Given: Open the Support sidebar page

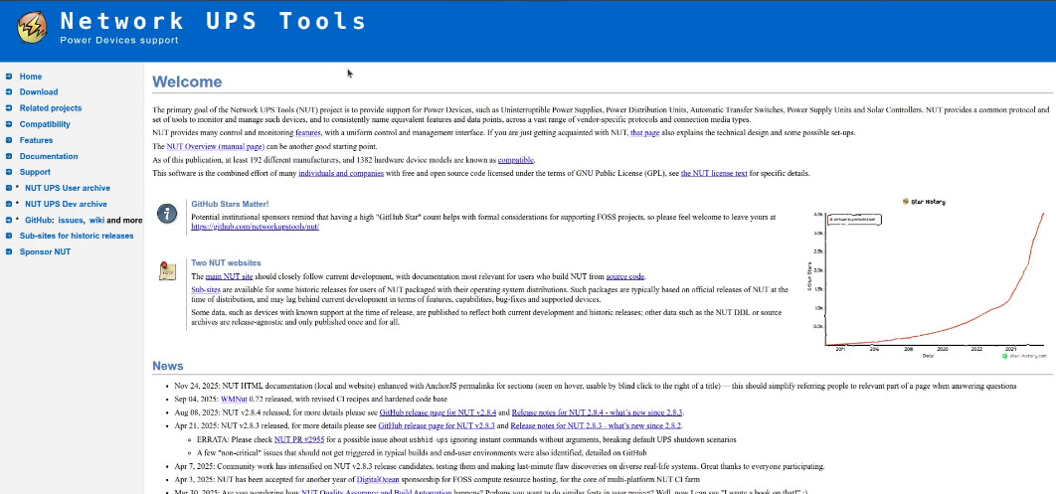Looking at the screenshot, I should pyautogui.click(x=35, y=173).
